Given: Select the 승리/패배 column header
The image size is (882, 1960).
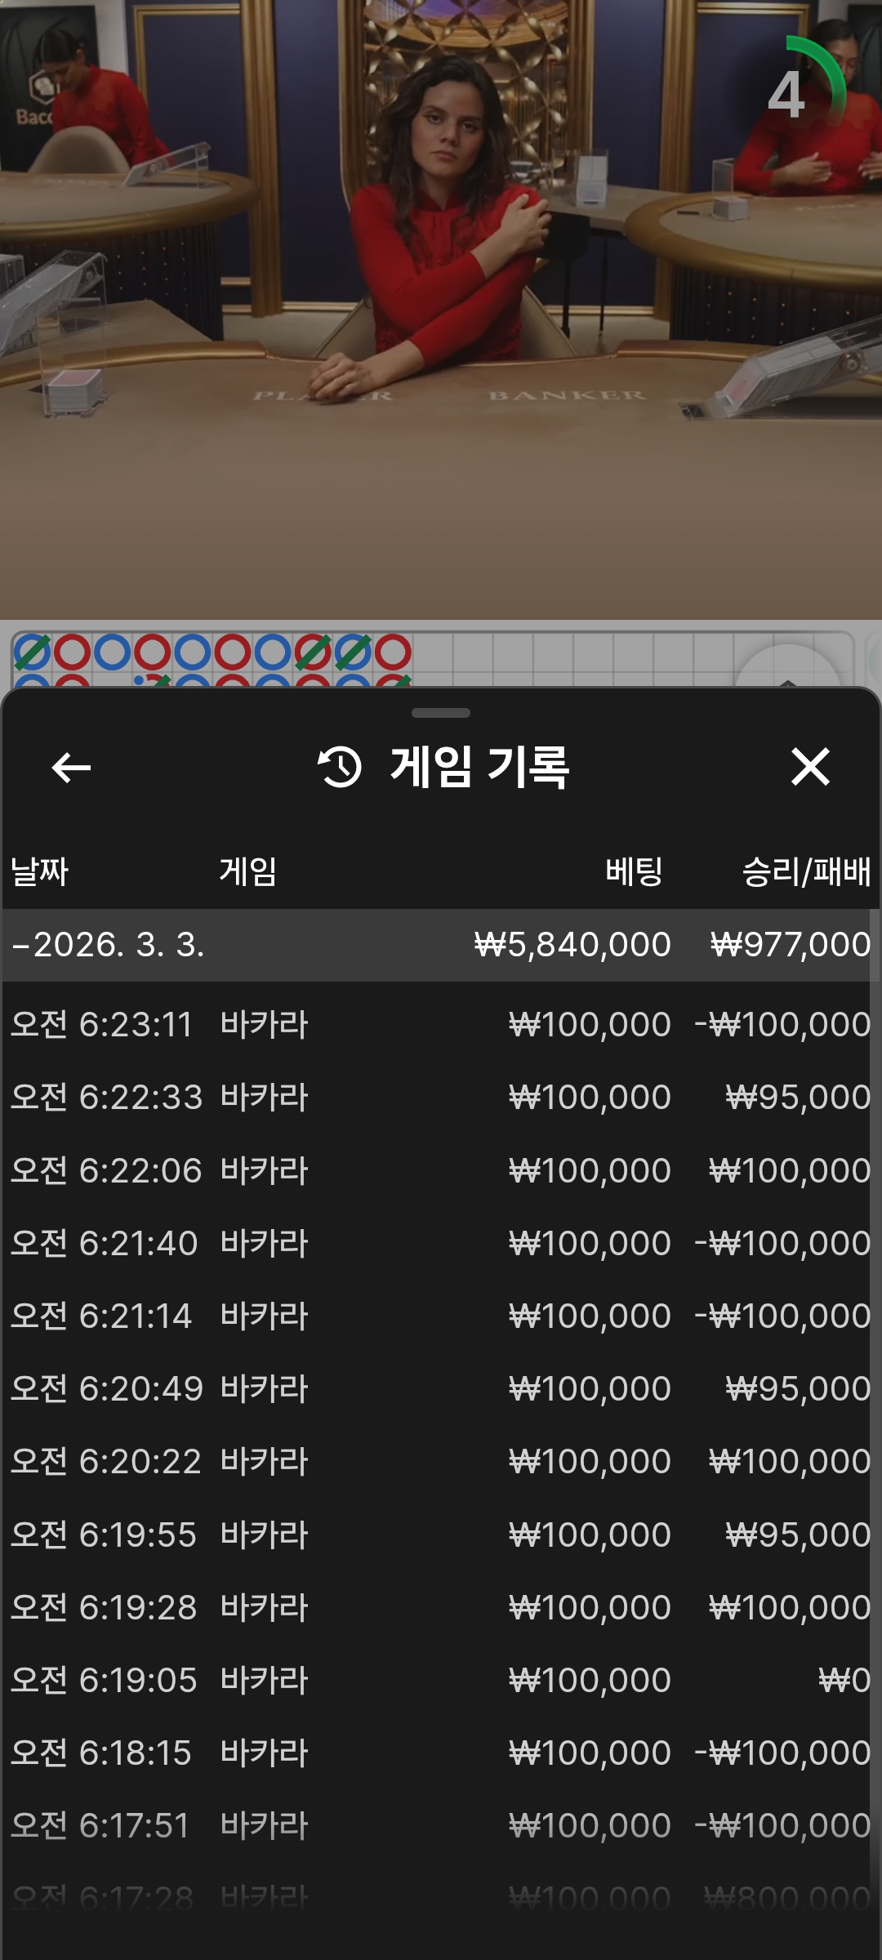Looking at the screenshot, I should point(805,871).
